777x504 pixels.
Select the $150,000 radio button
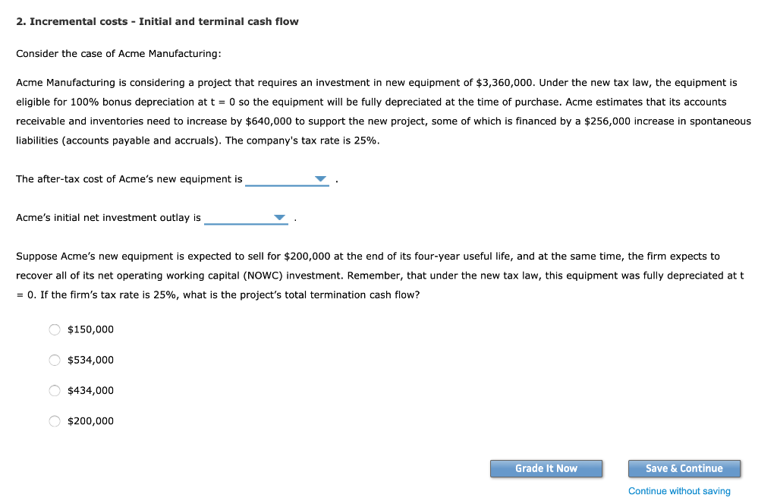(x=54, y=329)
